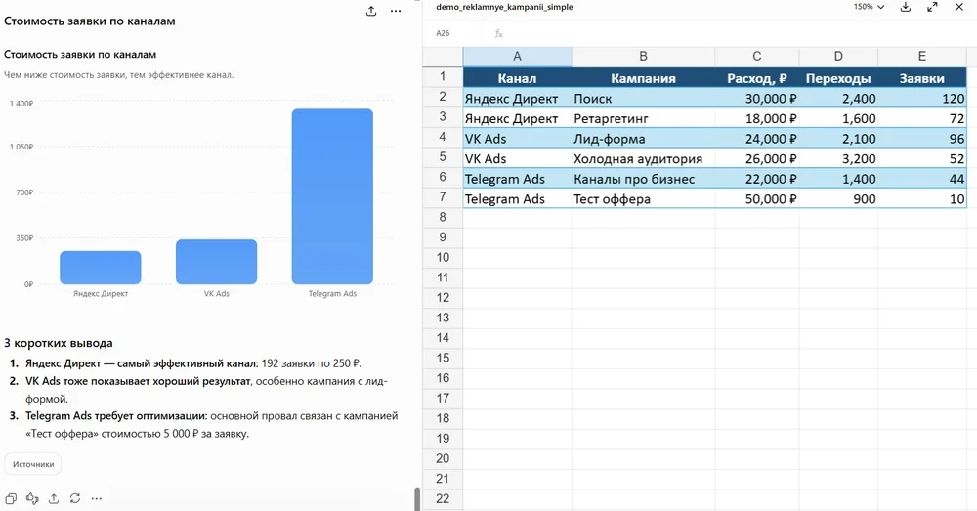Screen dimensions: 977x511
Task: Click the VK Ads chart bar
Action: pos(216,262)
